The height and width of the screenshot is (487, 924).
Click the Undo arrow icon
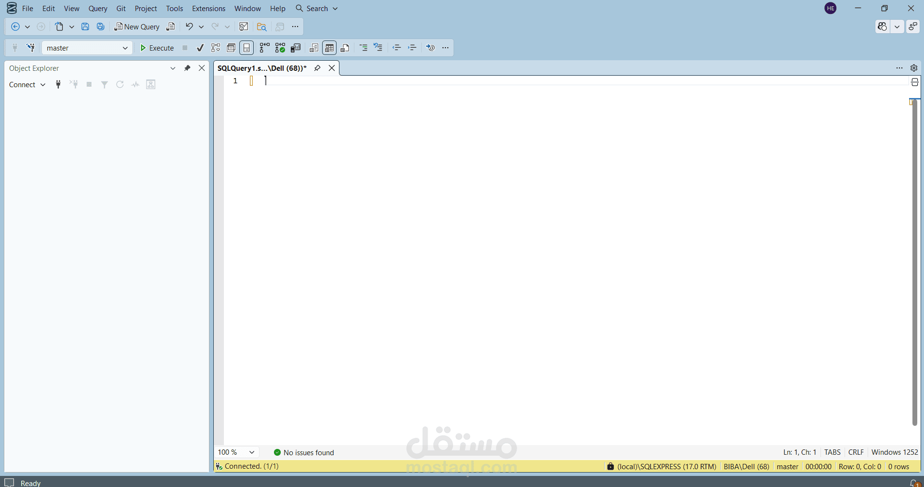point(189,27)
